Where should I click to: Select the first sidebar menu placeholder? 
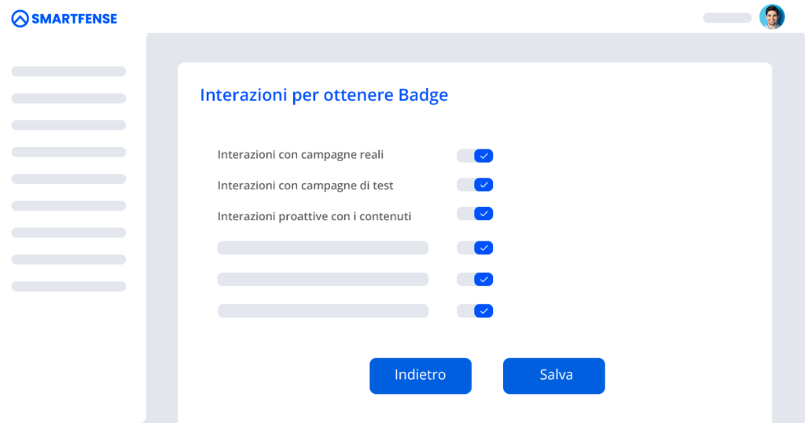click(x=69, y=72)
